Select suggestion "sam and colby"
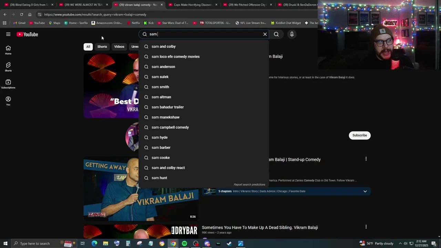 (204, 46)
